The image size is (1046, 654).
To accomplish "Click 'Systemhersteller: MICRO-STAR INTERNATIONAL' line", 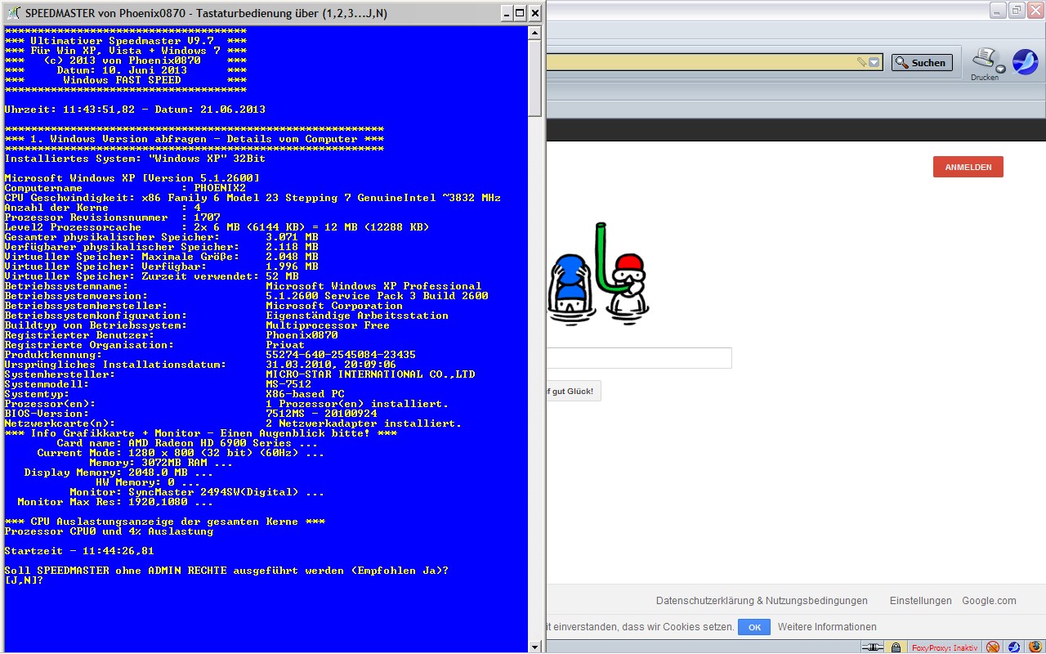I will [x=239, y=374].
